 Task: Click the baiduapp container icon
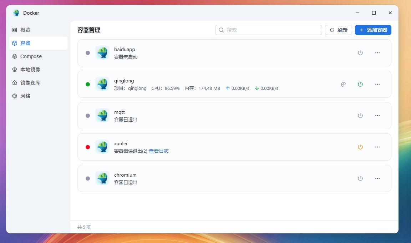pyautogui.click(x=102, y=52)
